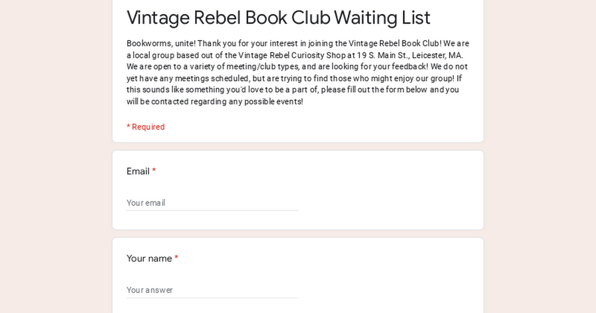The width and height of the screenshot is (596, 313).
Task: Click the "Your email" placeholder text
Action: coord(146,203)
